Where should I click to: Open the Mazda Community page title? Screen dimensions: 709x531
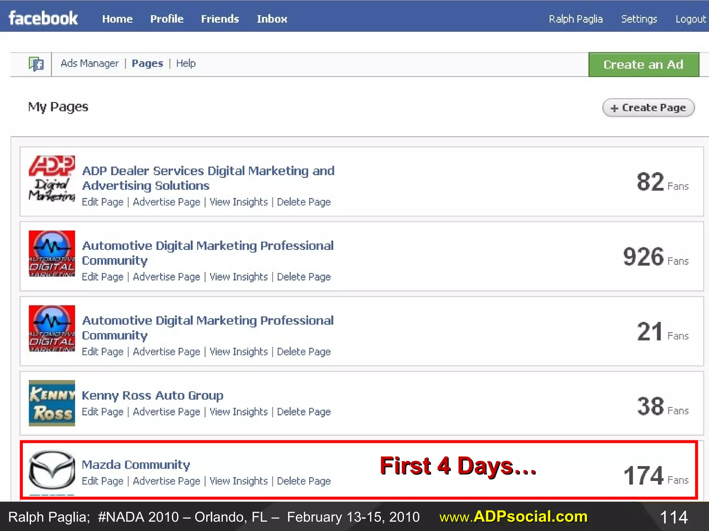click(x=136, y=465)
